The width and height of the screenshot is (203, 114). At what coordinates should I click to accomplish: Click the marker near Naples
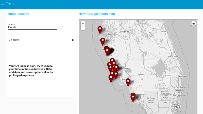pos(133,97)
